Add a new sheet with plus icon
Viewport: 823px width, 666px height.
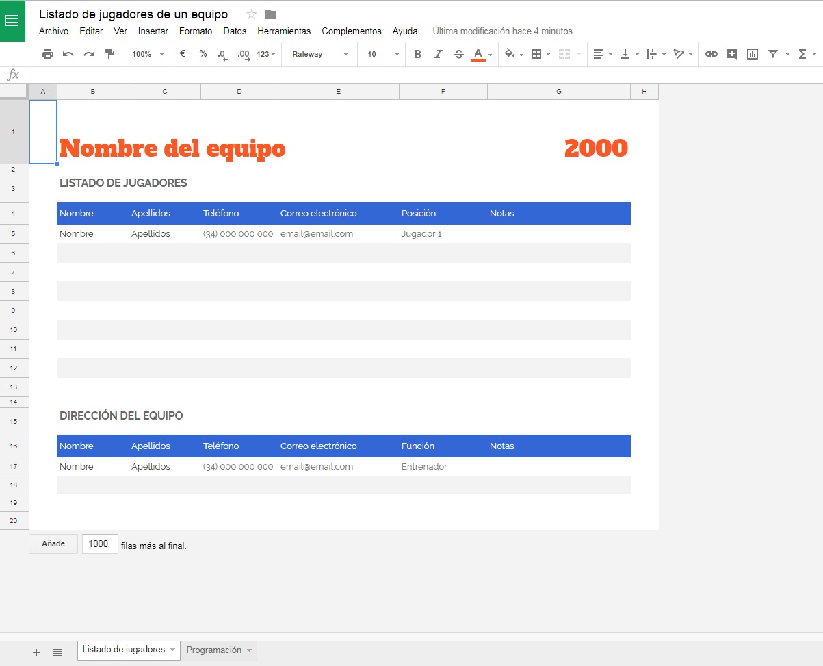coord(36,652)
